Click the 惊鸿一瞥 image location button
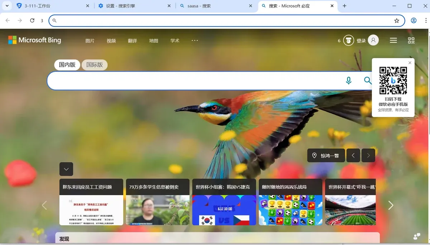 click(326, 155)
